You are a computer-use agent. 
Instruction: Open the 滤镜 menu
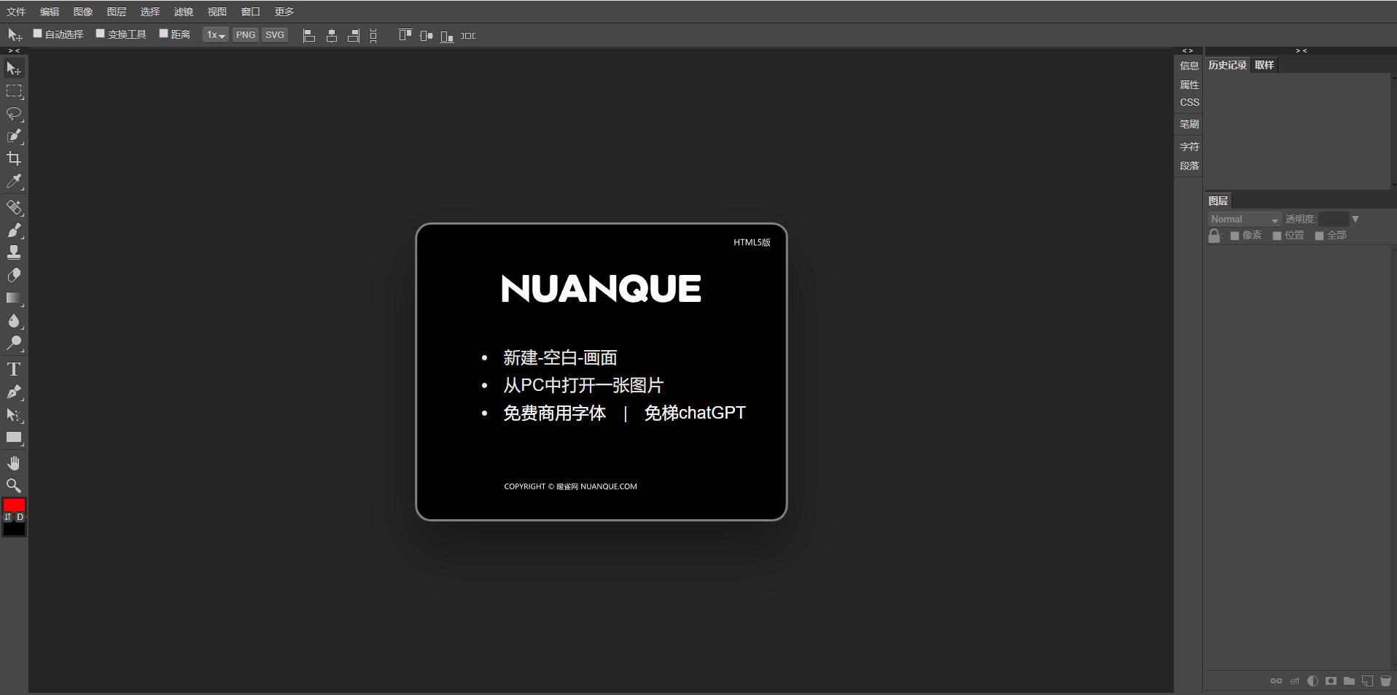[183, 12]
